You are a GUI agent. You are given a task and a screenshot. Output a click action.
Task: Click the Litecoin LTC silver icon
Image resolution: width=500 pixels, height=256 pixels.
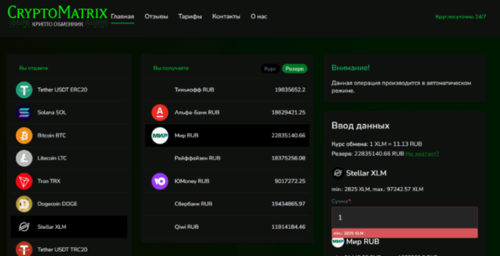click(24, 158)
